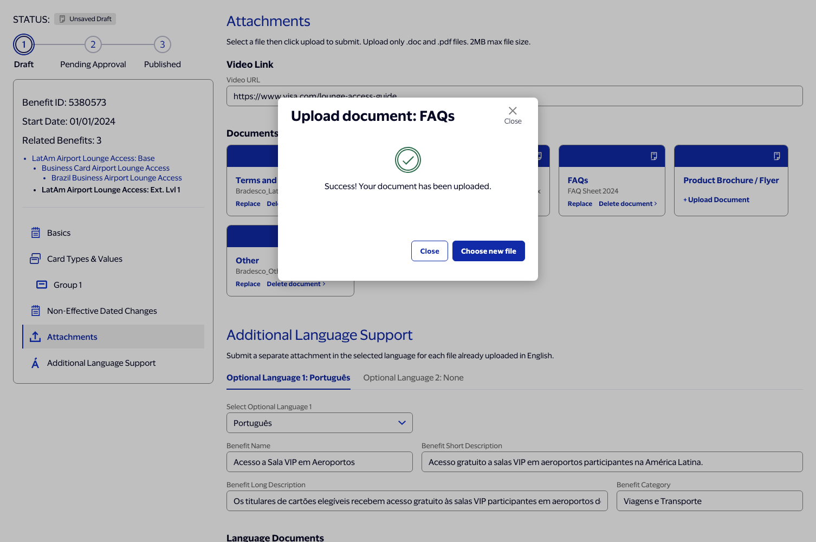The width and height of the screenshot is (816, 542).
Task: Open Additional Language Support sidebar item
Action: (113, 363)
